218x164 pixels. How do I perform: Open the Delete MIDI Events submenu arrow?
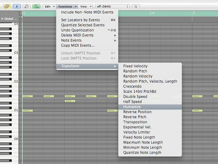click(x=115, y=36)
